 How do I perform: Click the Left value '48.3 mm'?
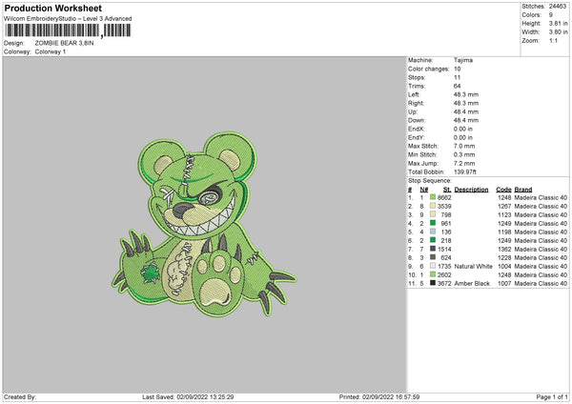tap(466, 94)
